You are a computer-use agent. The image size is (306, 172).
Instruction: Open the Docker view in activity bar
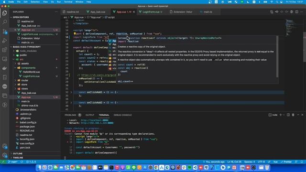(4, 68)
